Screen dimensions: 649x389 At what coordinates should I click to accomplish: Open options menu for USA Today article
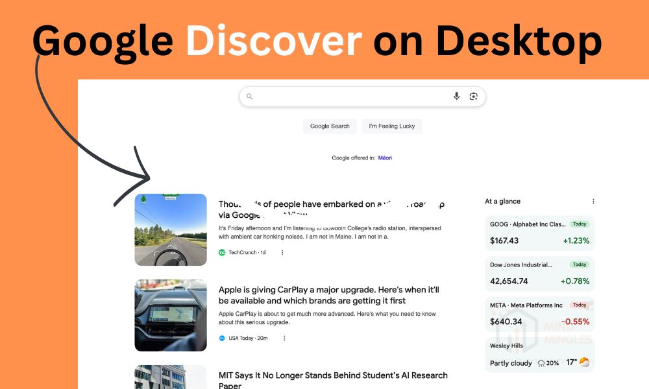284,338
